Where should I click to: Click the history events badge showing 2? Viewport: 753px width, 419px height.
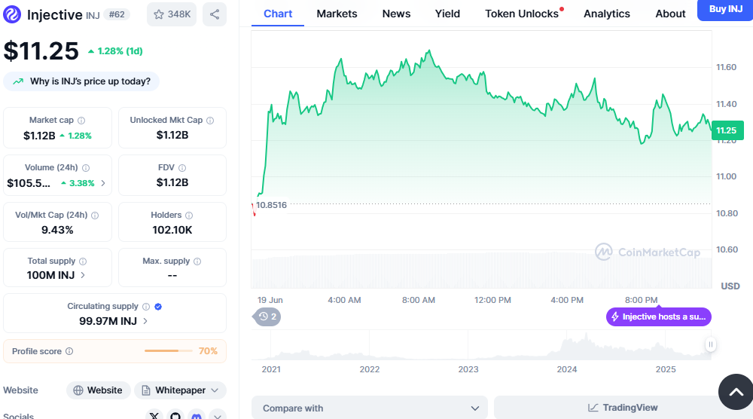[267, 317]
